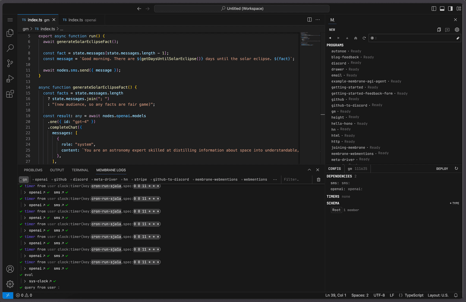Open the Extensions view
466x302 pixels.
[x=9, y=94]
